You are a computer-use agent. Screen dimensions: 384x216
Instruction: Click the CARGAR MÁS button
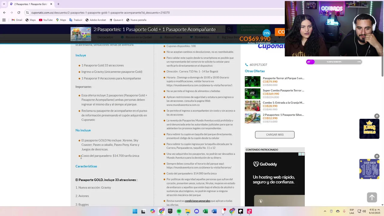tap(275, 135)
